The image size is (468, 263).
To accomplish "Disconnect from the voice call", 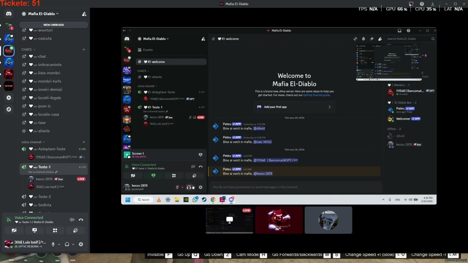I will pos(81,220).
